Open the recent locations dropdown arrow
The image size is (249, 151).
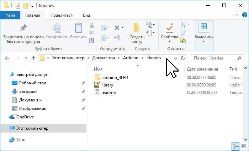point(26,58)
